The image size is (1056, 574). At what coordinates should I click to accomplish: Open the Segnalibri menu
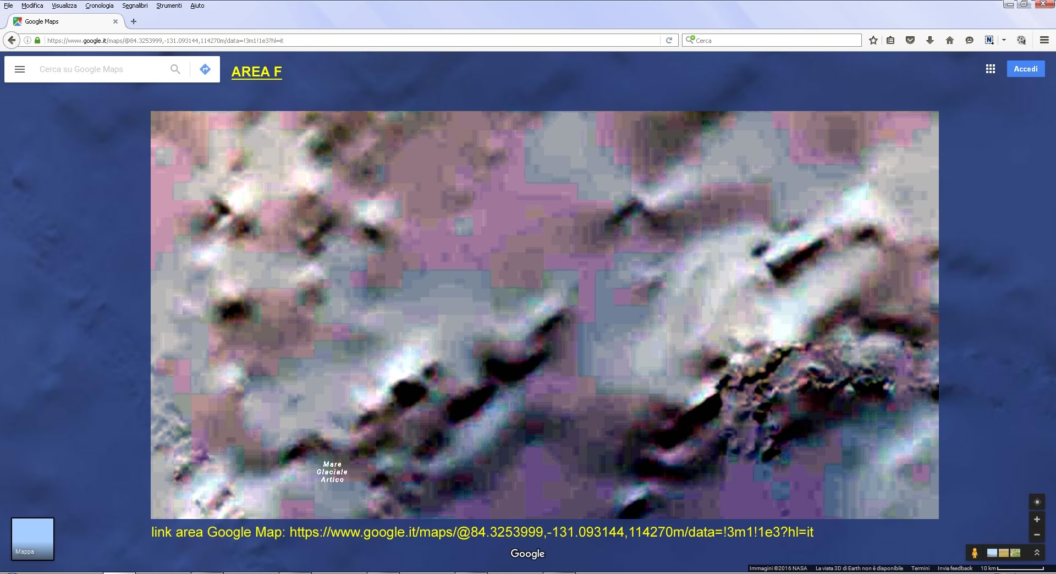tap(135, 5)
